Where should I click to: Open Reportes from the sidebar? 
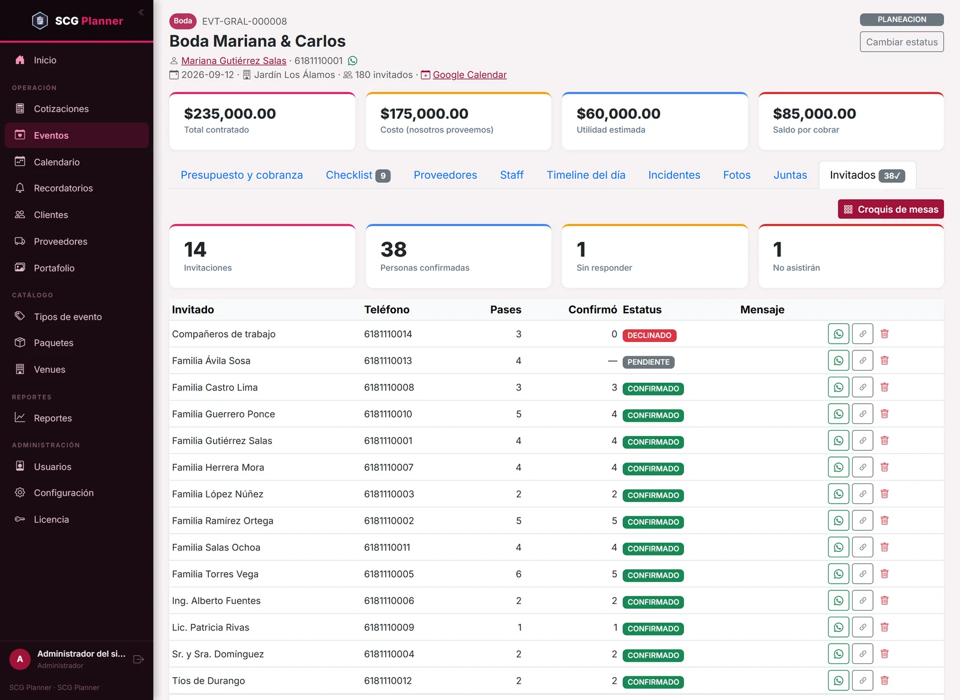click(77, 418)
